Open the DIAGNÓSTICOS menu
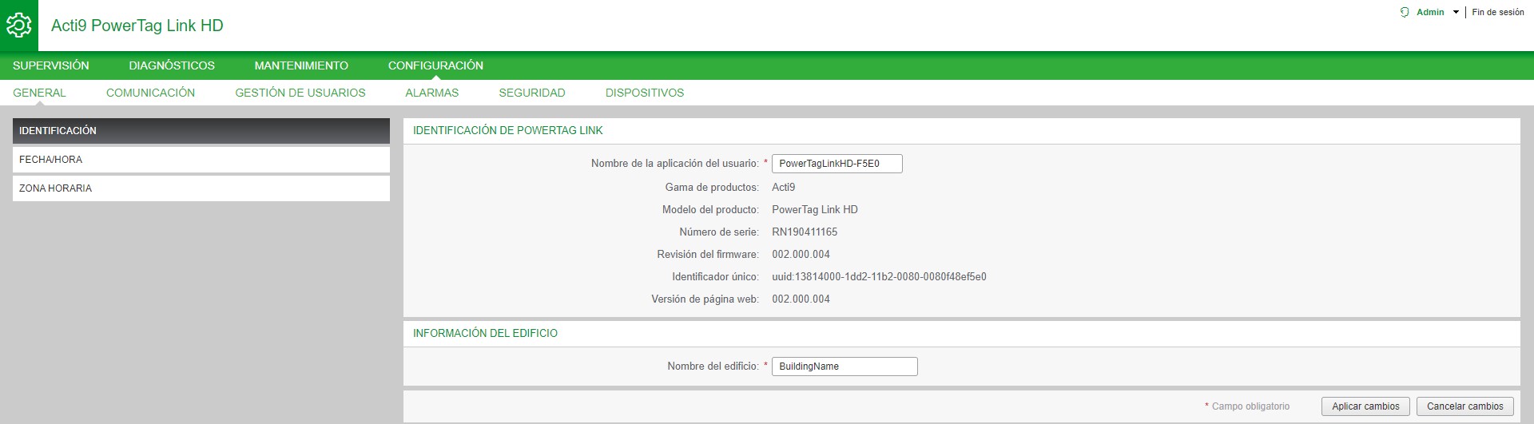The width and height of the screenshot is (1534, 424). point(172,65)
